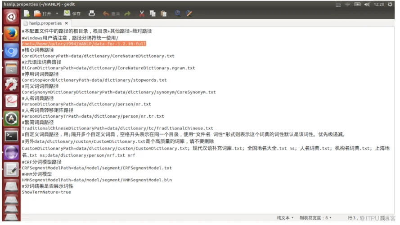The width and height of the screenshot is (400, 225).
Task: Open the 12:20 clock menu
Action: pos(379,4)
